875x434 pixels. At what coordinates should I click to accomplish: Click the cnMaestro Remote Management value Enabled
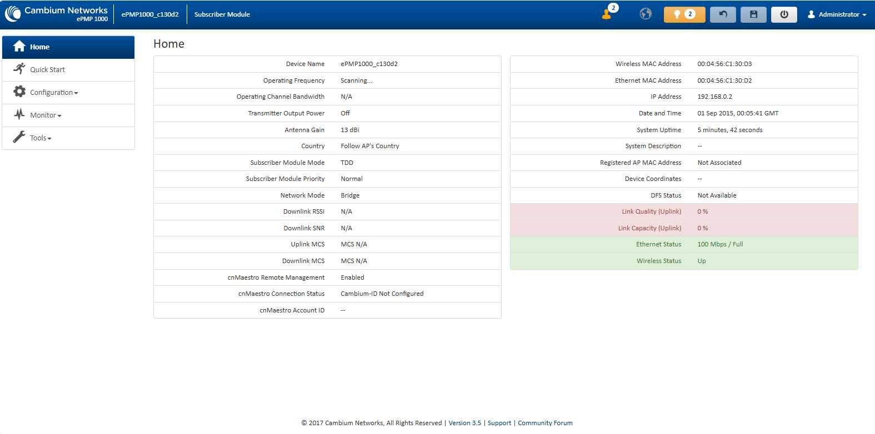353,277
